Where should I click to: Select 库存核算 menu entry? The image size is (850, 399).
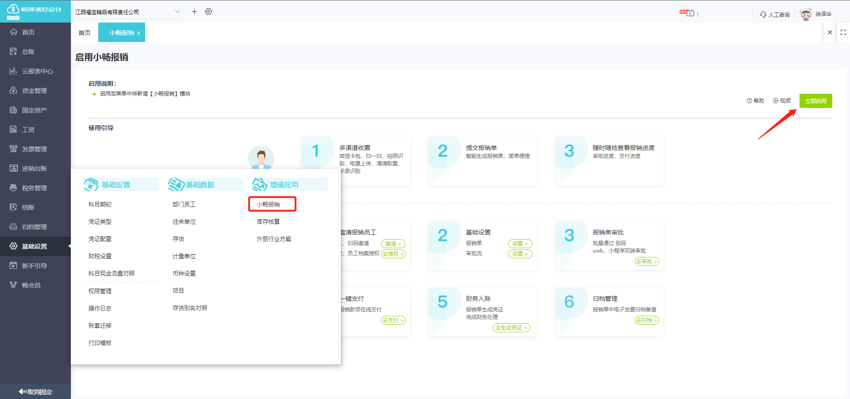(268, 222)
